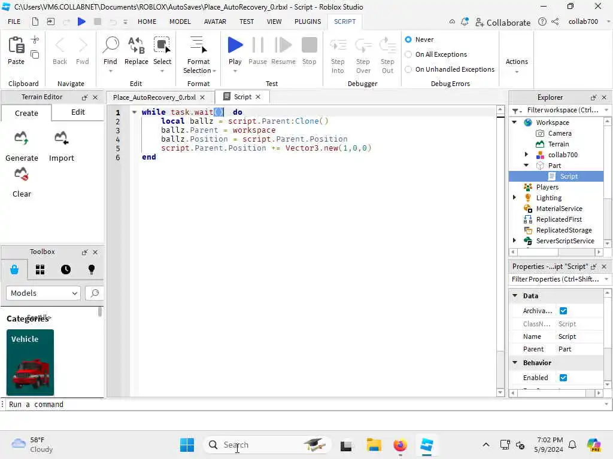Image resolution: width=613 pixels, height=459 pixels.
Task: Switch to the HOME ribbon tab
Action: [x=147, y=22]
